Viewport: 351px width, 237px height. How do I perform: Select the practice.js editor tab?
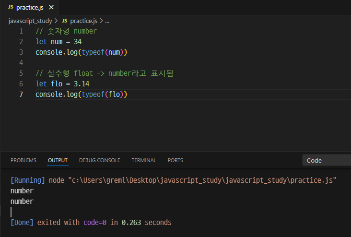(31, 7)
